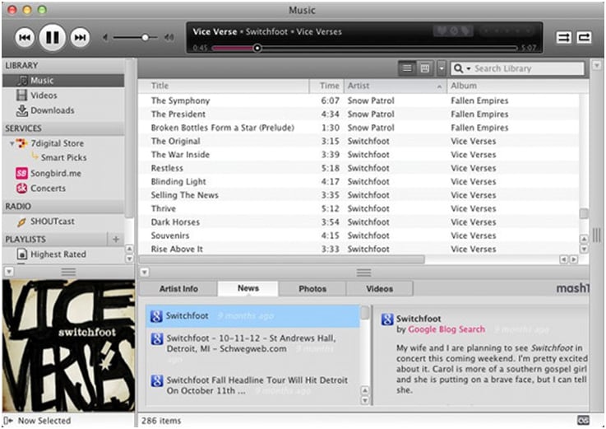Sort tracks by the Artist column header
This screenshot has height=429, width=606.
point(395,86)
